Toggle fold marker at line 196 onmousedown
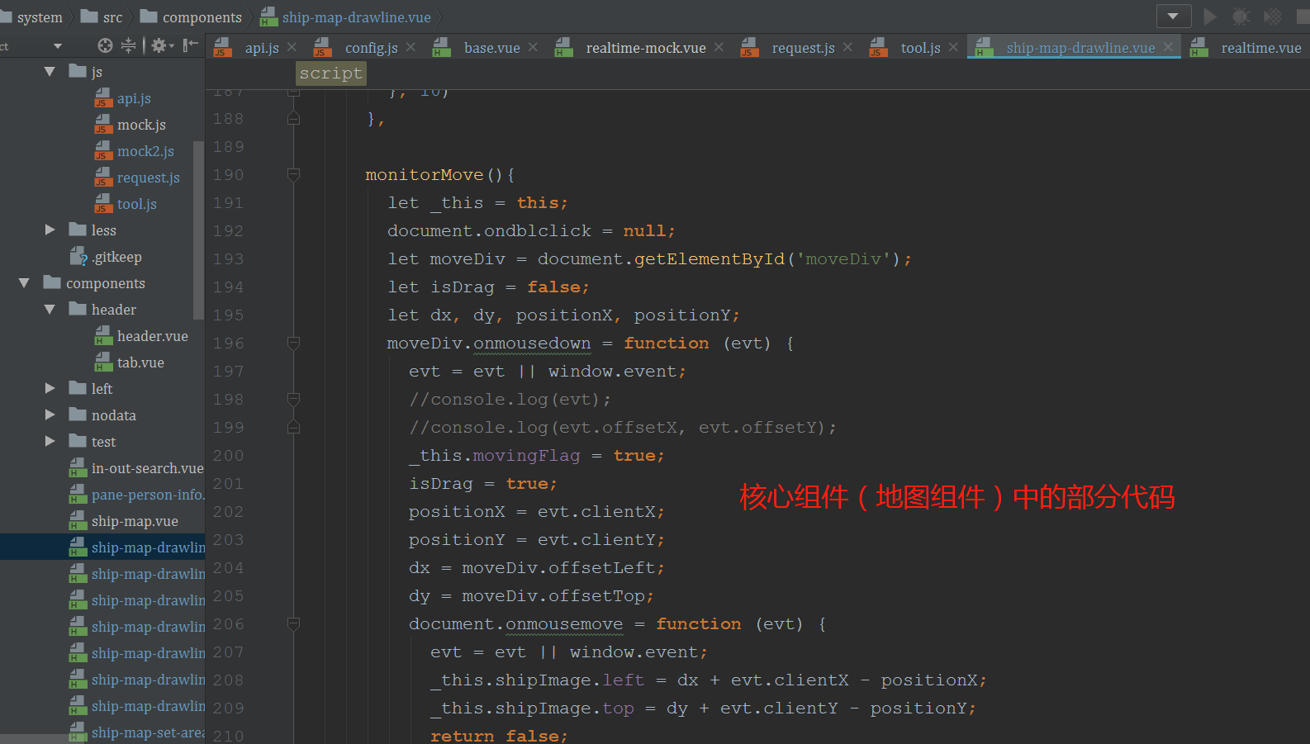The width and height of the screenshot is (1310, 744). (293, 344)
